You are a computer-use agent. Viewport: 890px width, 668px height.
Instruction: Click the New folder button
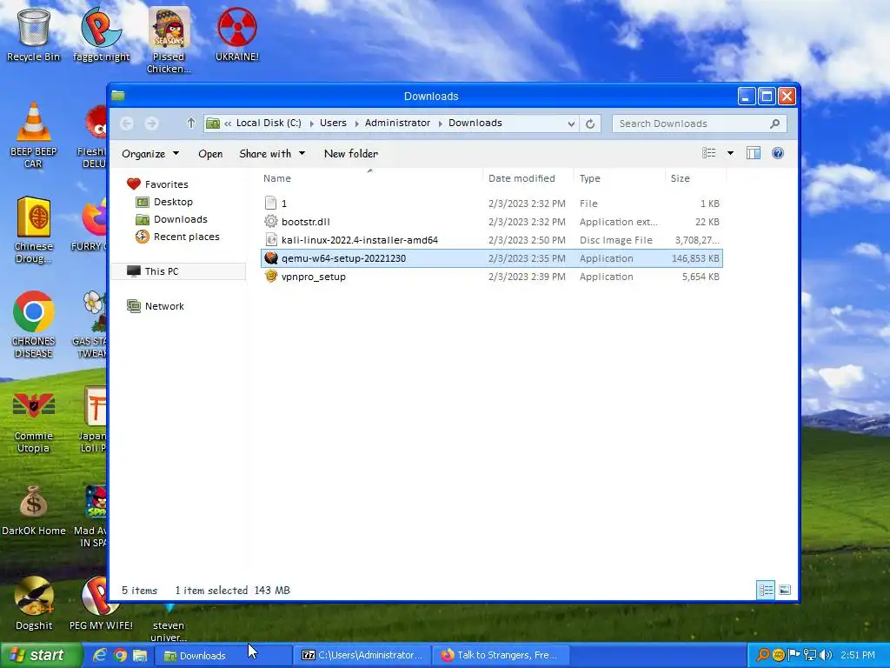351,153
